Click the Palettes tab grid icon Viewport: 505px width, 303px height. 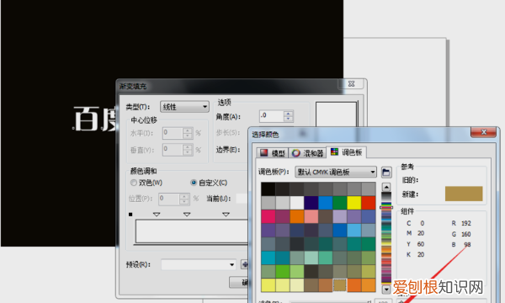coord(335,151)
